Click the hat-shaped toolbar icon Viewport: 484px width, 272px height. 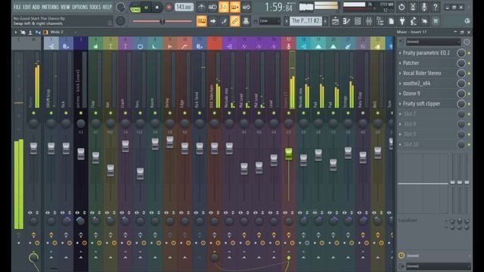tap(246, 21)
